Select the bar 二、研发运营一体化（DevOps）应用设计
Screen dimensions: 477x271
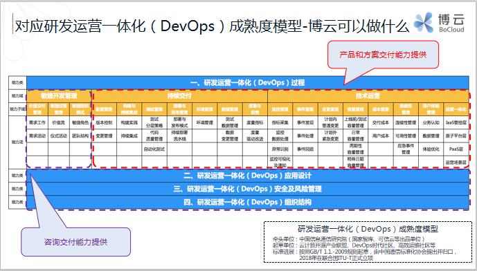(x=248, y=176)
